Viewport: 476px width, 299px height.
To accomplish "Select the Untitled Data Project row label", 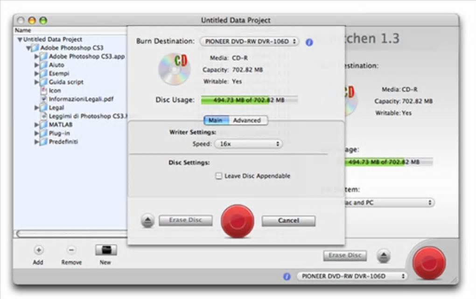I will pyautogui.click(x=53, y=40).
